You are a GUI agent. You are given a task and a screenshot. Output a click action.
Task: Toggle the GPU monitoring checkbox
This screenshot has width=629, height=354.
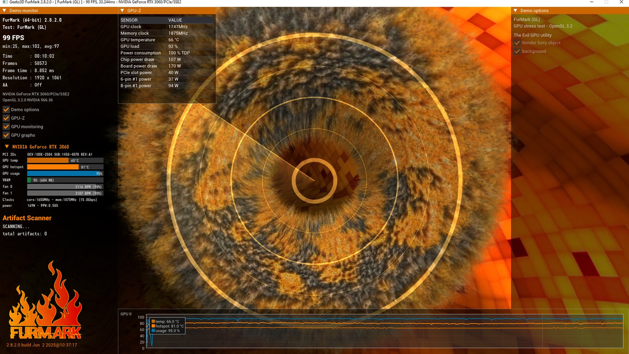[6, 127]
